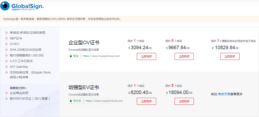
Task: Click the Globalsign description banner text
Action: (x=62, y=19)
